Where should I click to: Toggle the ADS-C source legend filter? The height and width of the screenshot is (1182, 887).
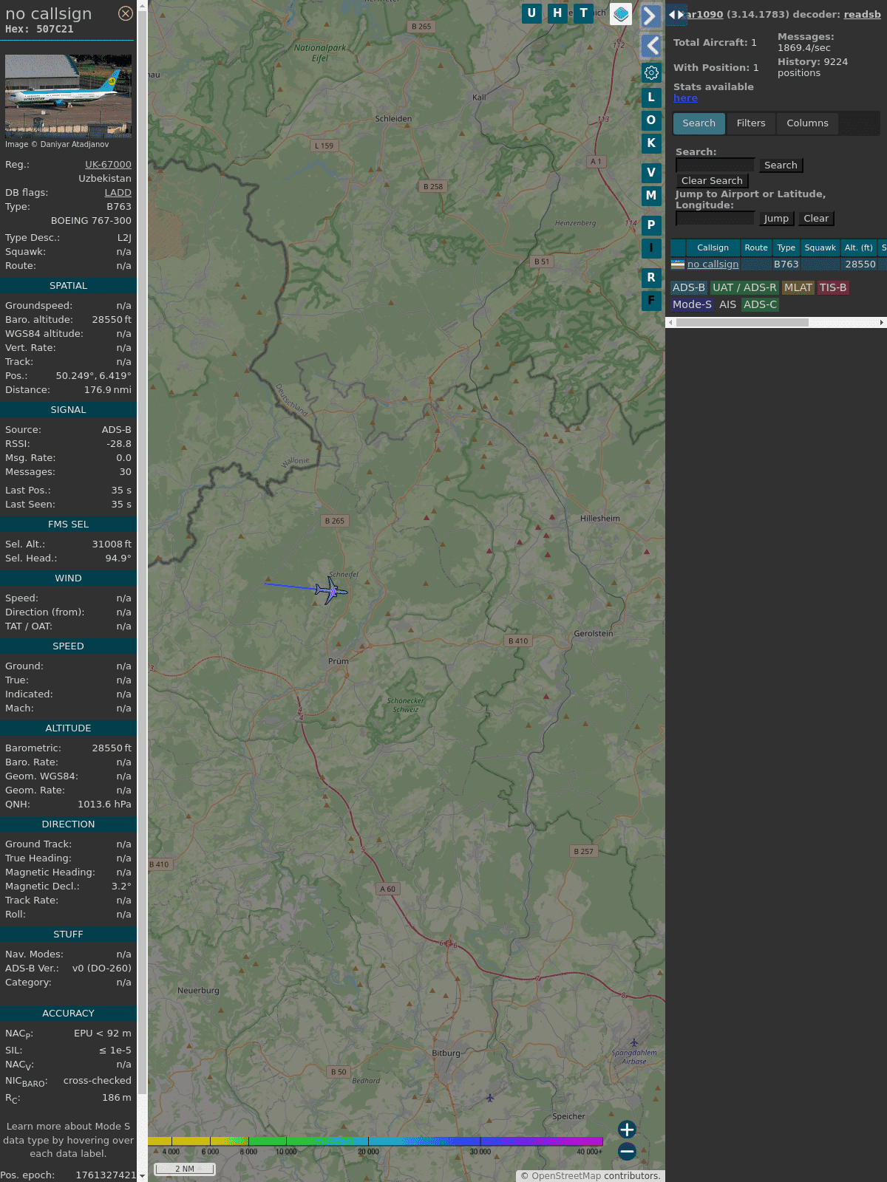761,305
